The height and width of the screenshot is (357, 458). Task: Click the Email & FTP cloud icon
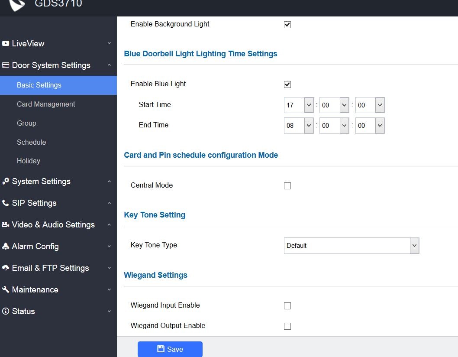point(6,268)
